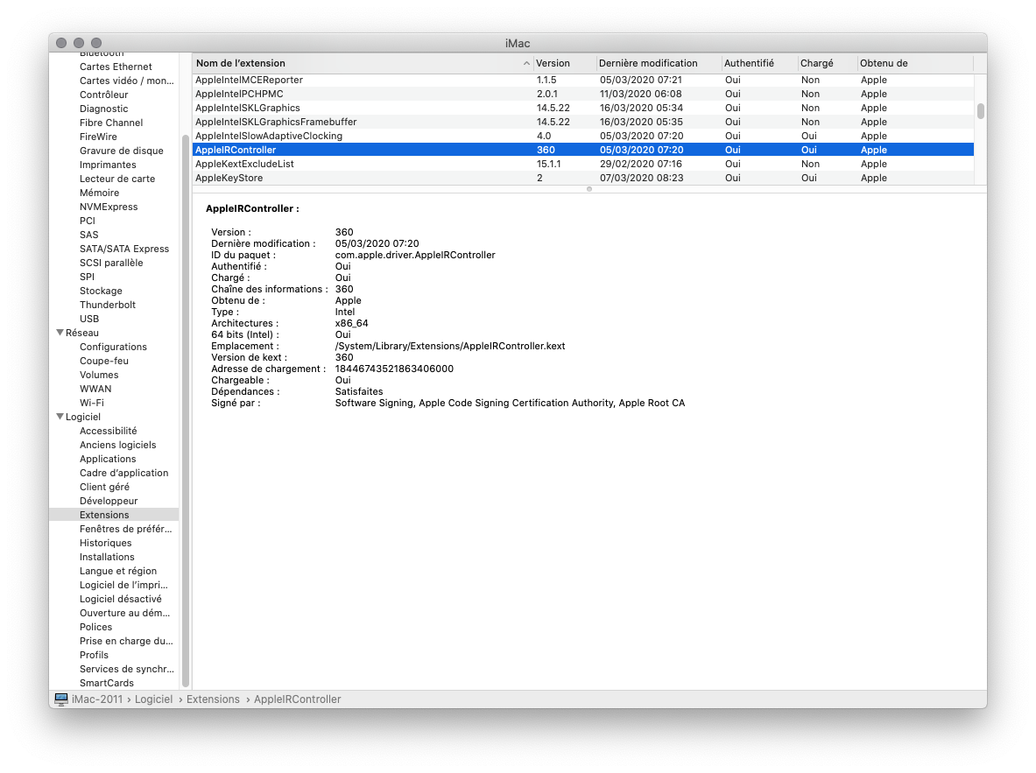Click Logiciel in the path bar
The width and height of the screenshot is (1036, 773).
[x=153, y=699]
